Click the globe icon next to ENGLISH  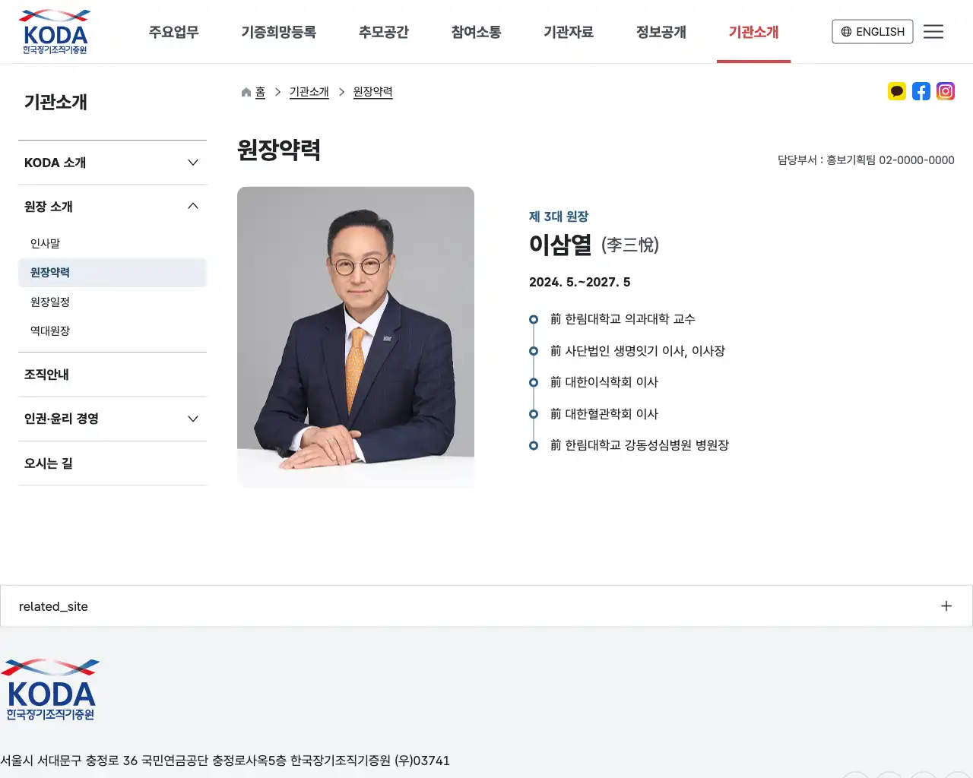pos(845,32)
